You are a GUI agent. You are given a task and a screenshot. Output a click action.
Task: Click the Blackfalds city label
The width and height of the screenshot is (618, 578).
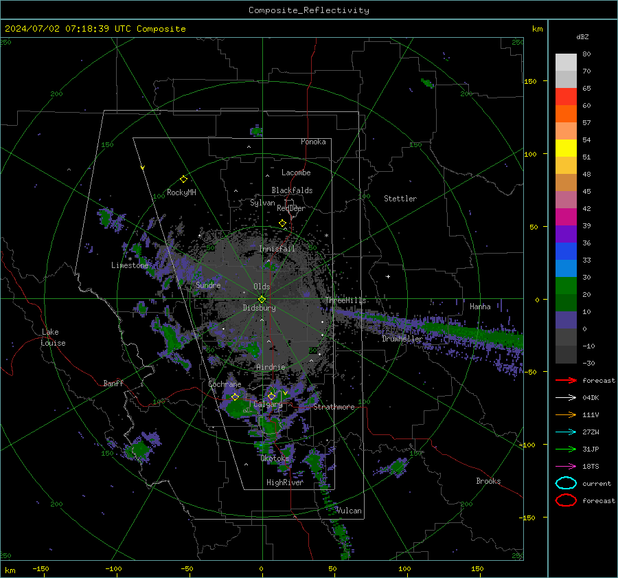292,190
